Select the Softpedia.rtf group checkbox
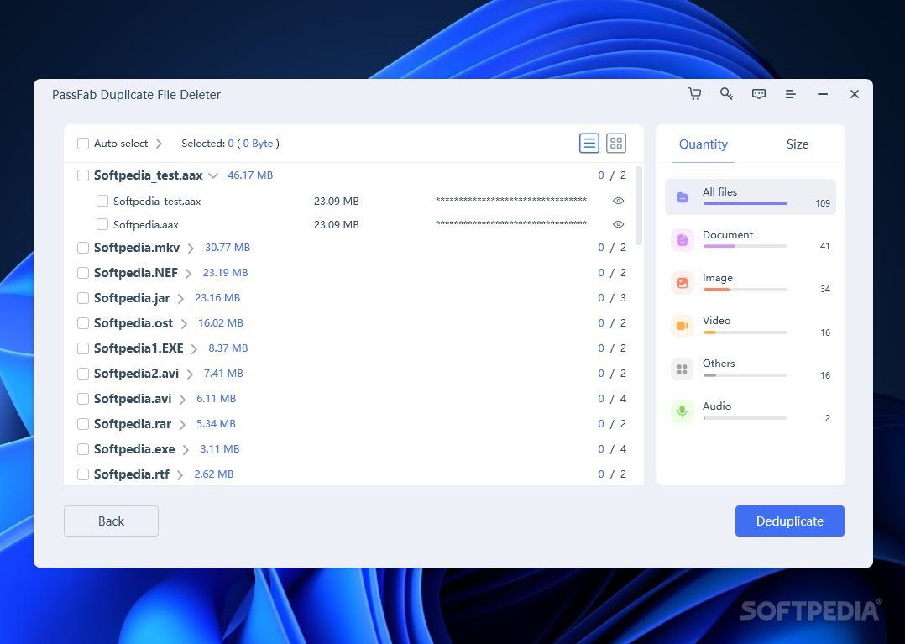 click(x=83, y=474)
